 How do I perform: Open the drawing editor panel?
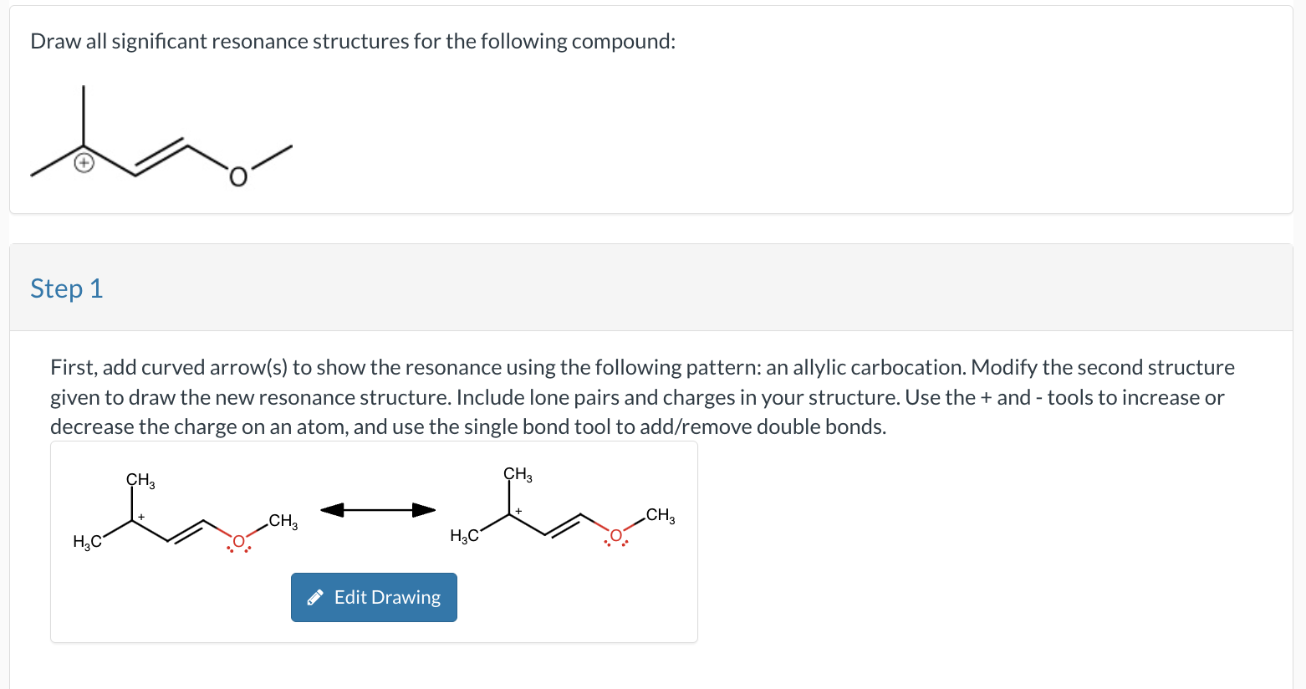[373, 597]
